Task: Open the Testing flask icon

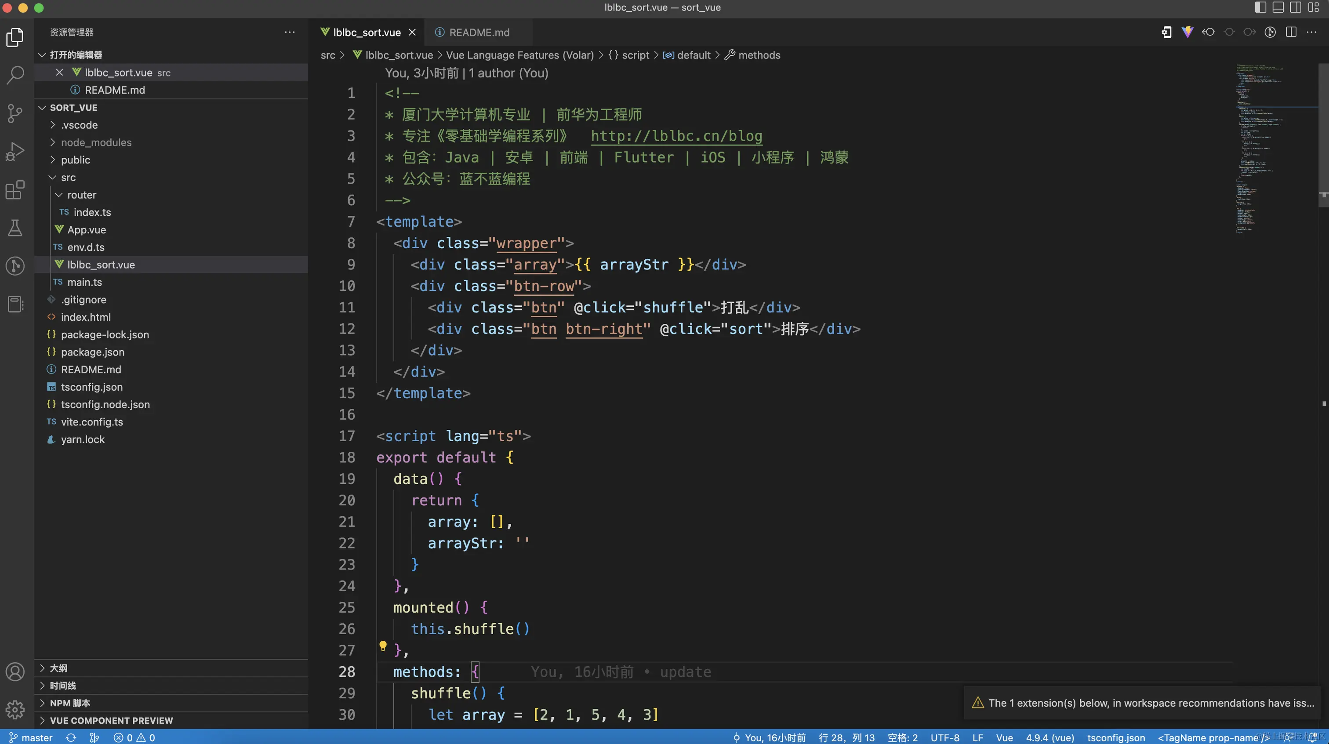Action: click(15, 228)
